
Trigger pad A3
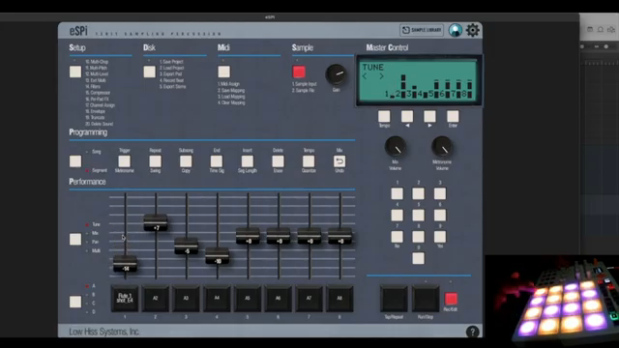click(x=186, y=299)
